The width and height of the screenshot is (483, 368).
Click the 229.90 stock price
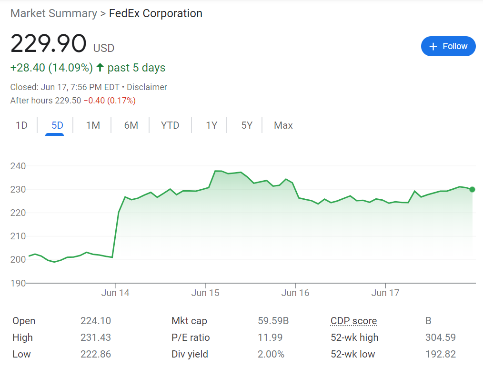tap(48, 44)
